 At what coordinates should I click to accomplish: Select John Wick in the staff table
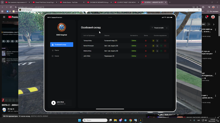tap(87, 56)
